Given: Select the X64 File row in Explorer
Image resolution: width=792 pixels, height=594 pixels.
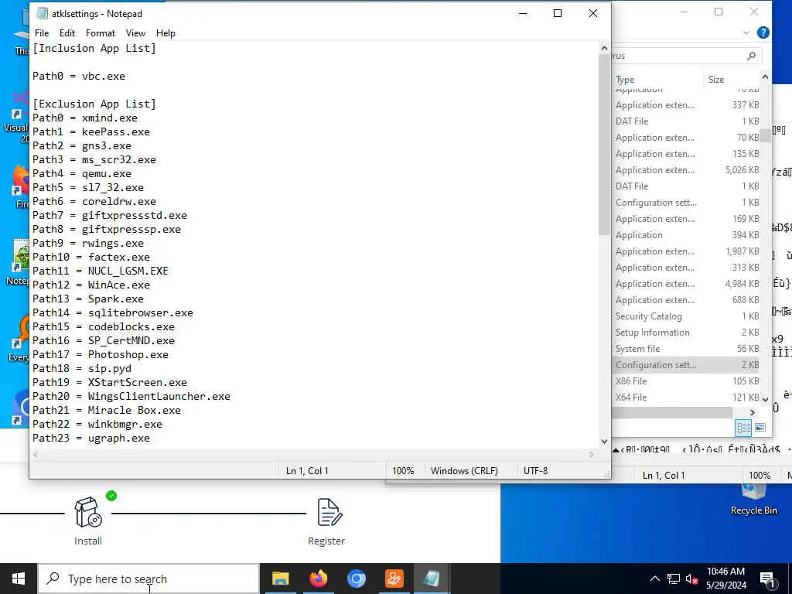Looking at the screenshot, I should 686,397.
